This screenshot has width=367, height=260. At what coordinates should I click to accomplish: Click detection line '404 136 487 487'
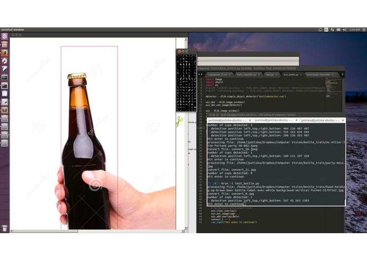tap(260, 128)
